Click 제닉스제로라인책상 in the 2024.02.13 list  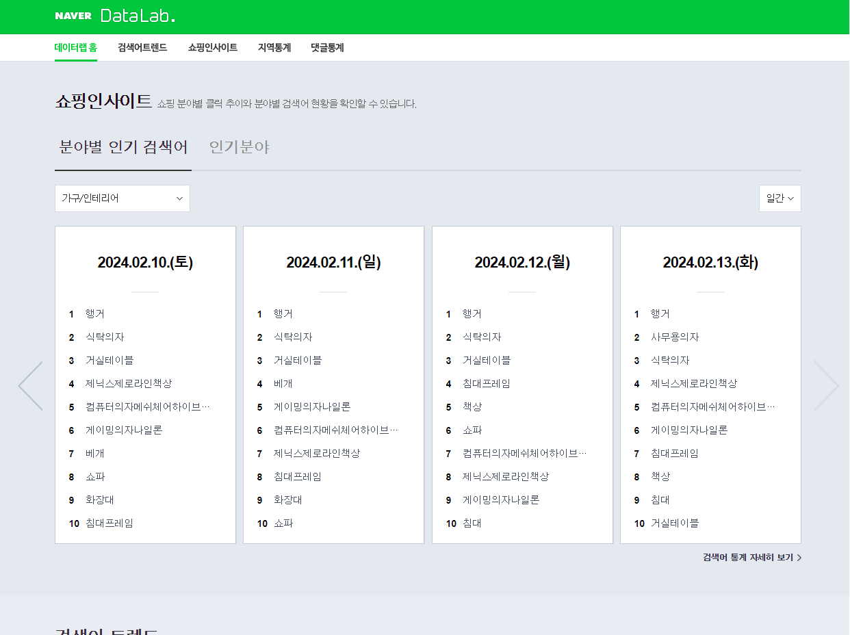click(694, 384)
